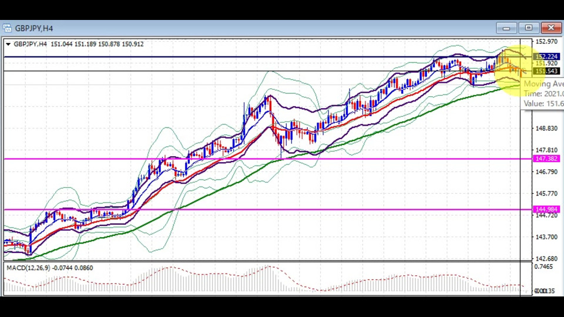Viewport: 564px width, 317px height.
Task: Click the GBPJPY,H4 chart window icon
Action: click(7, 28)
